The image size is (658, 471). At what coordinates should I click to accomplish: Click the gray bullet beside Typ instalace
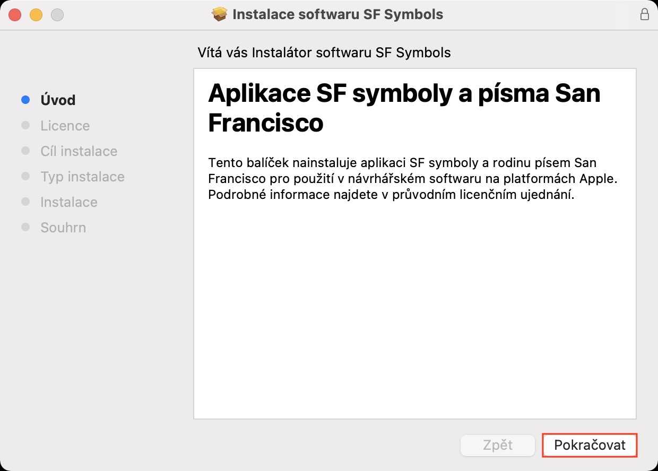[25, 176]
